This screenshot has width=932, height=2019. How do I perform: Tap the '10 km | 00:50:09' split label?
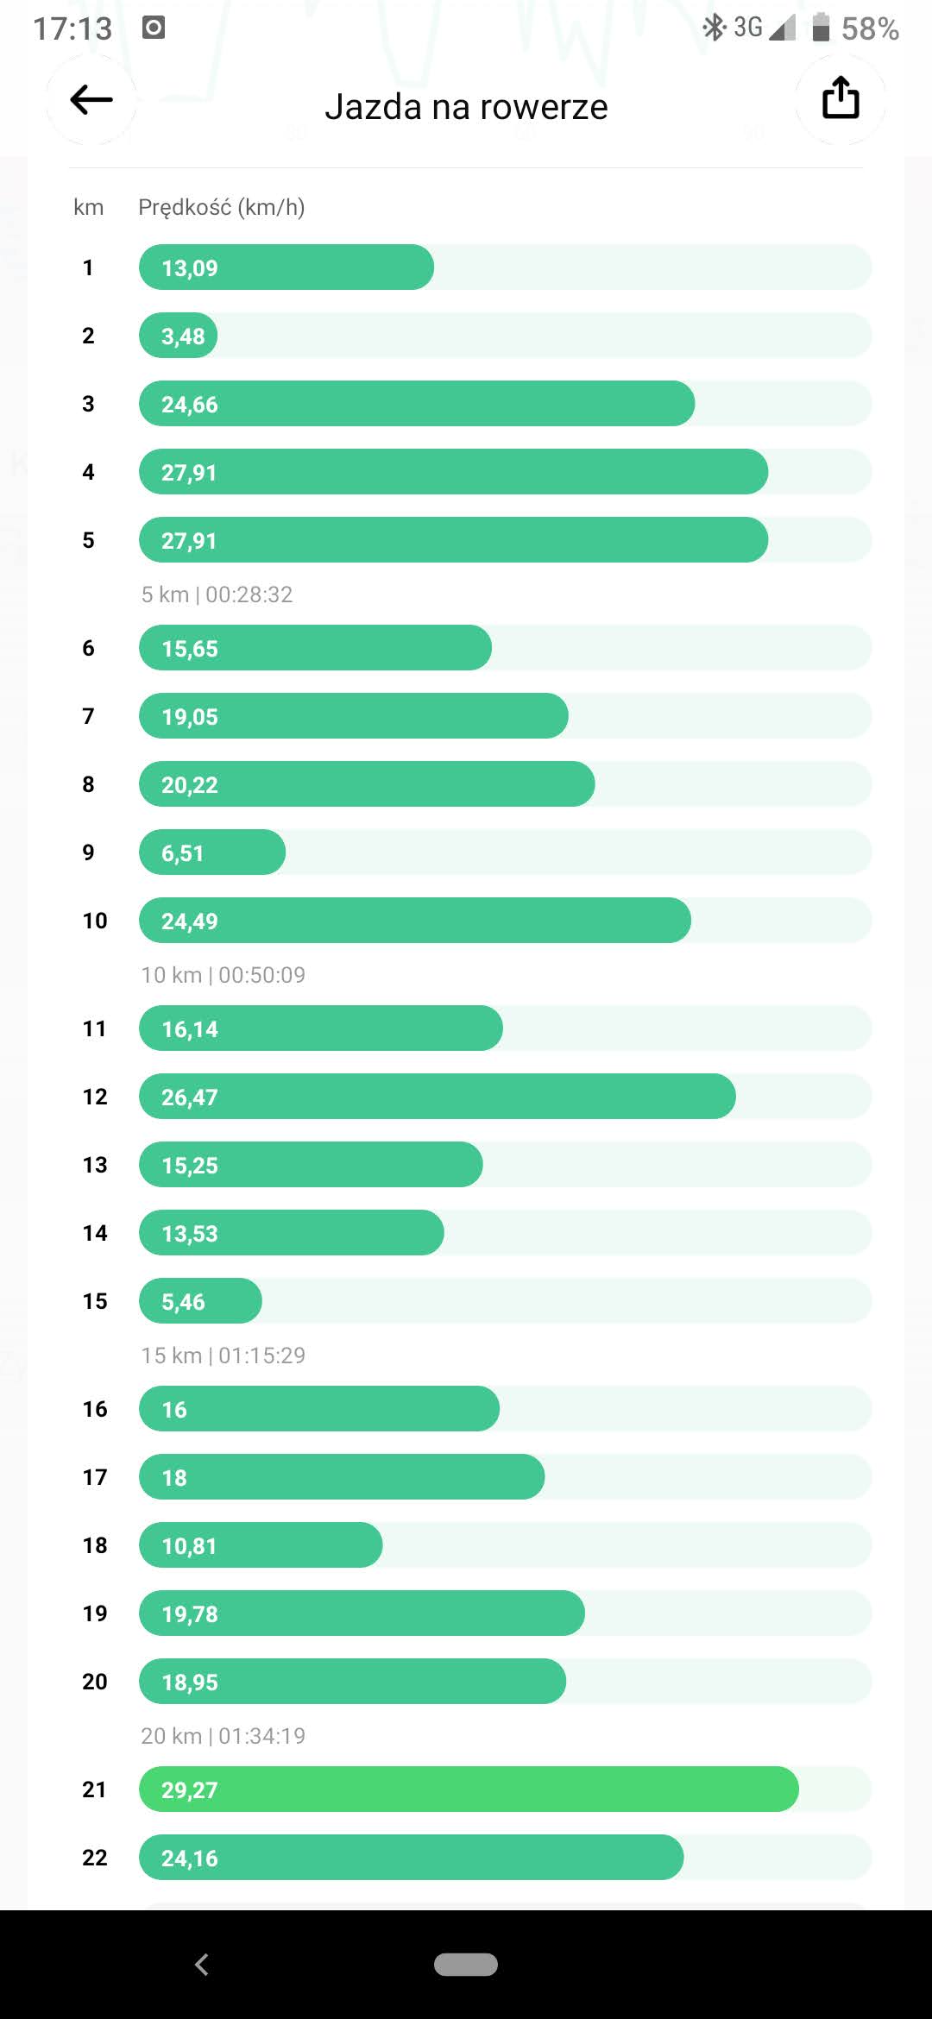tap(224, 975)
